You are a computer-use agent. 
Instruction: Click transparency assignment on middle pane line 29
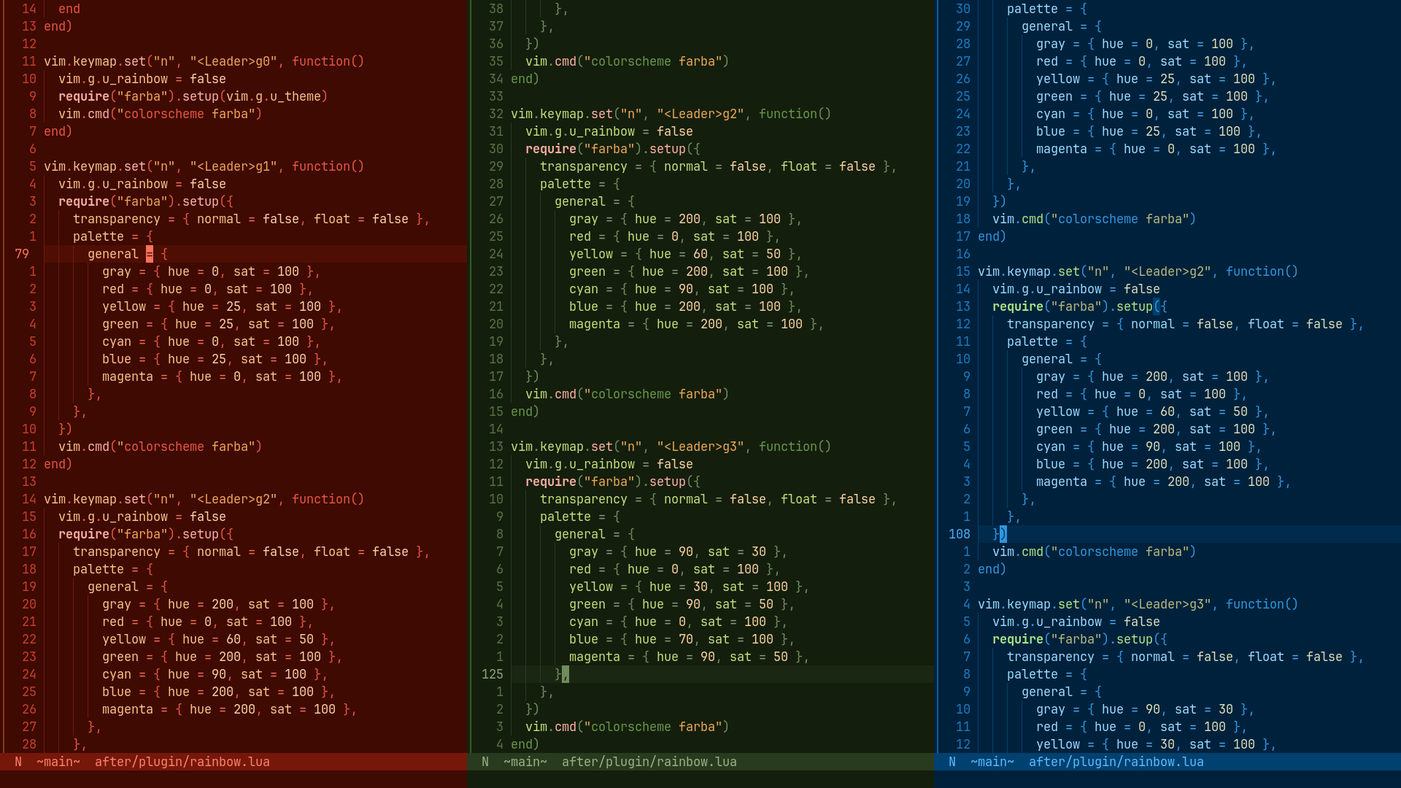(584, 166)
